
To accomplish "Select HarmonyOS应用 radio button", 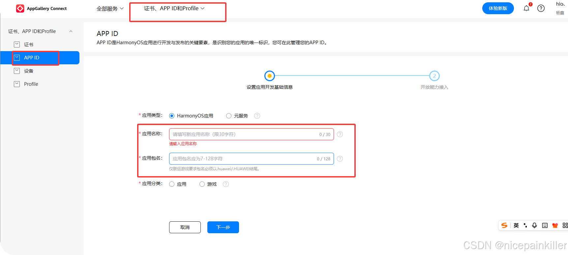I will [172, 116].
